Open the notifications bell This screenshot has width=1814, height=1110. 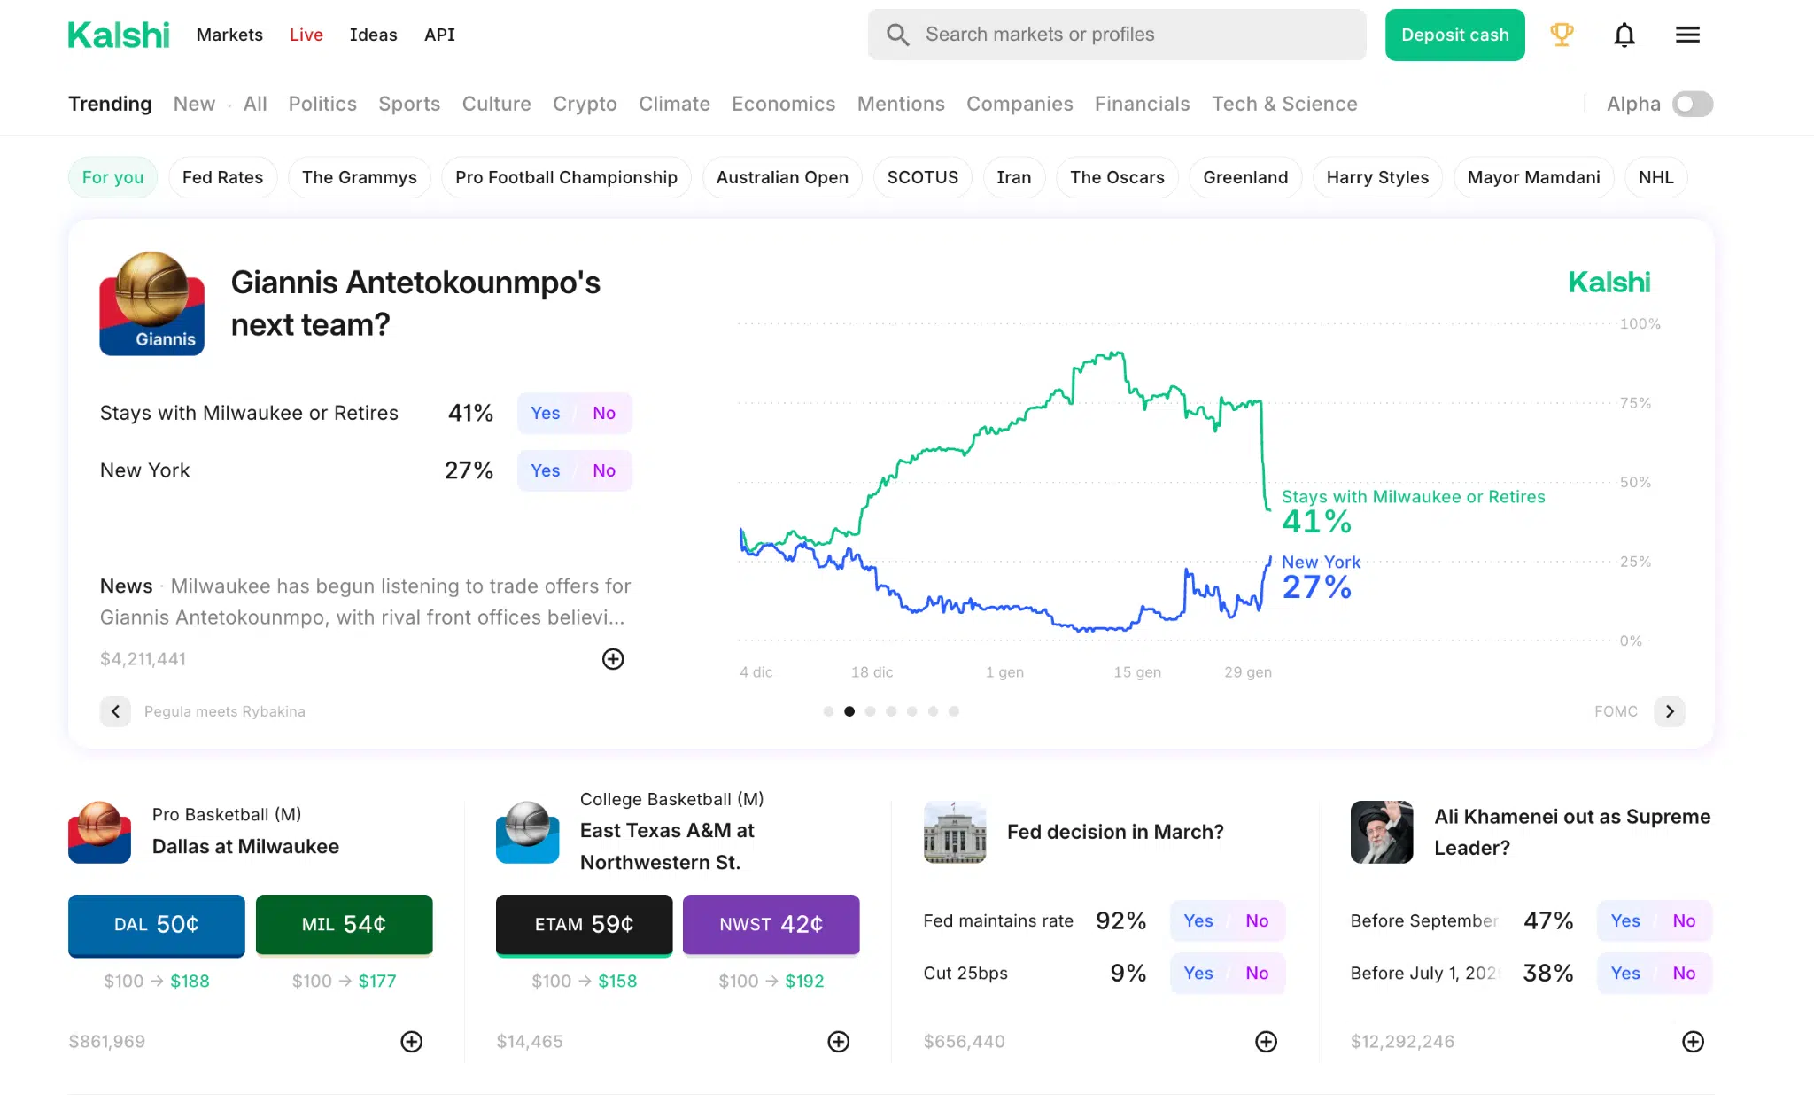[x=1624, y=35]
